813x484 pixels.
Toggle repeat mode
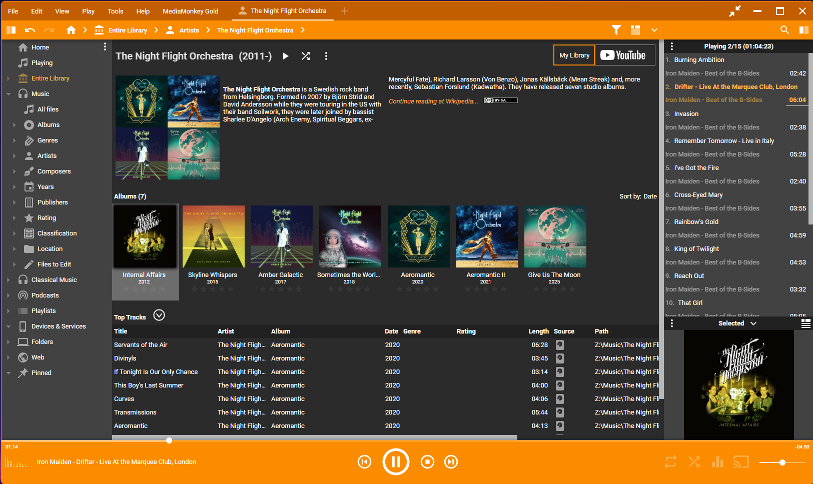pyautogui.click(x=670, y=462)
